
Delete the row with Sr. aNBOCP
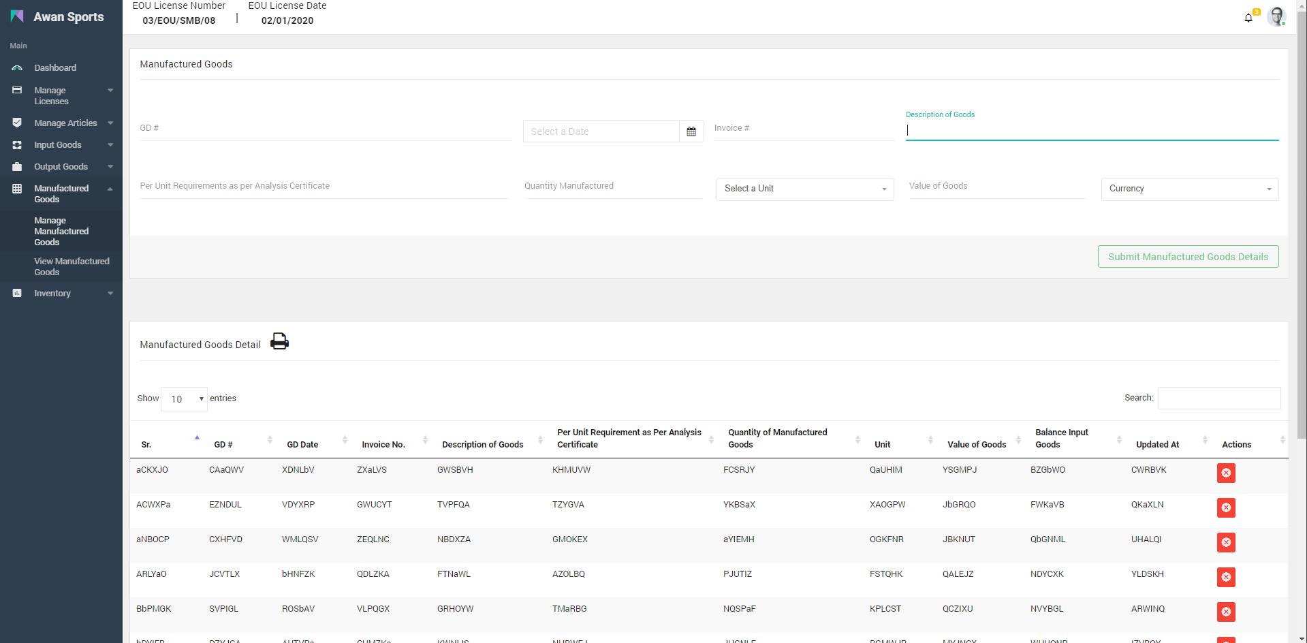tap(1226, 542)
